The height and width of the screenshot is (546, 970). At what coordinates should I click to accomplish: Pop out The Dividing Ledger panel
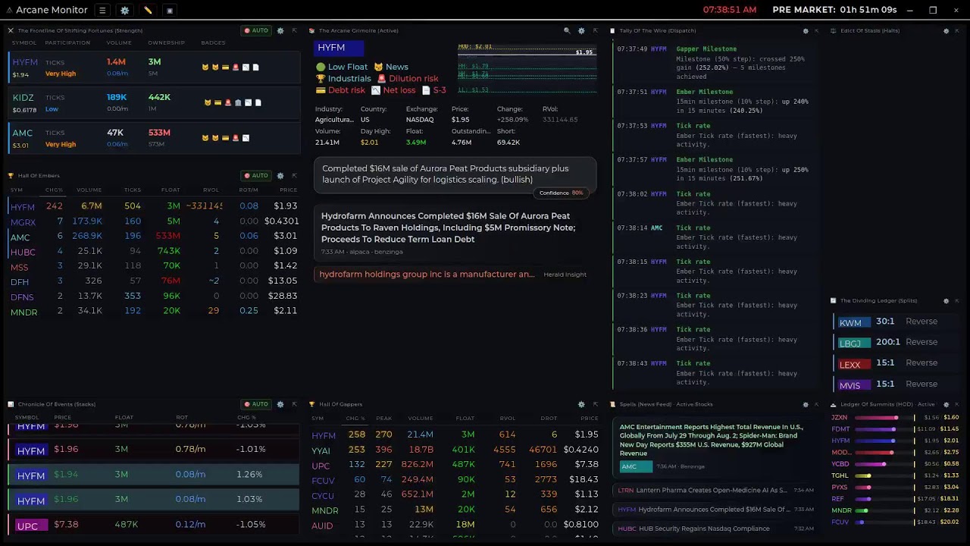pyautogui.click(x=958, y=300)
